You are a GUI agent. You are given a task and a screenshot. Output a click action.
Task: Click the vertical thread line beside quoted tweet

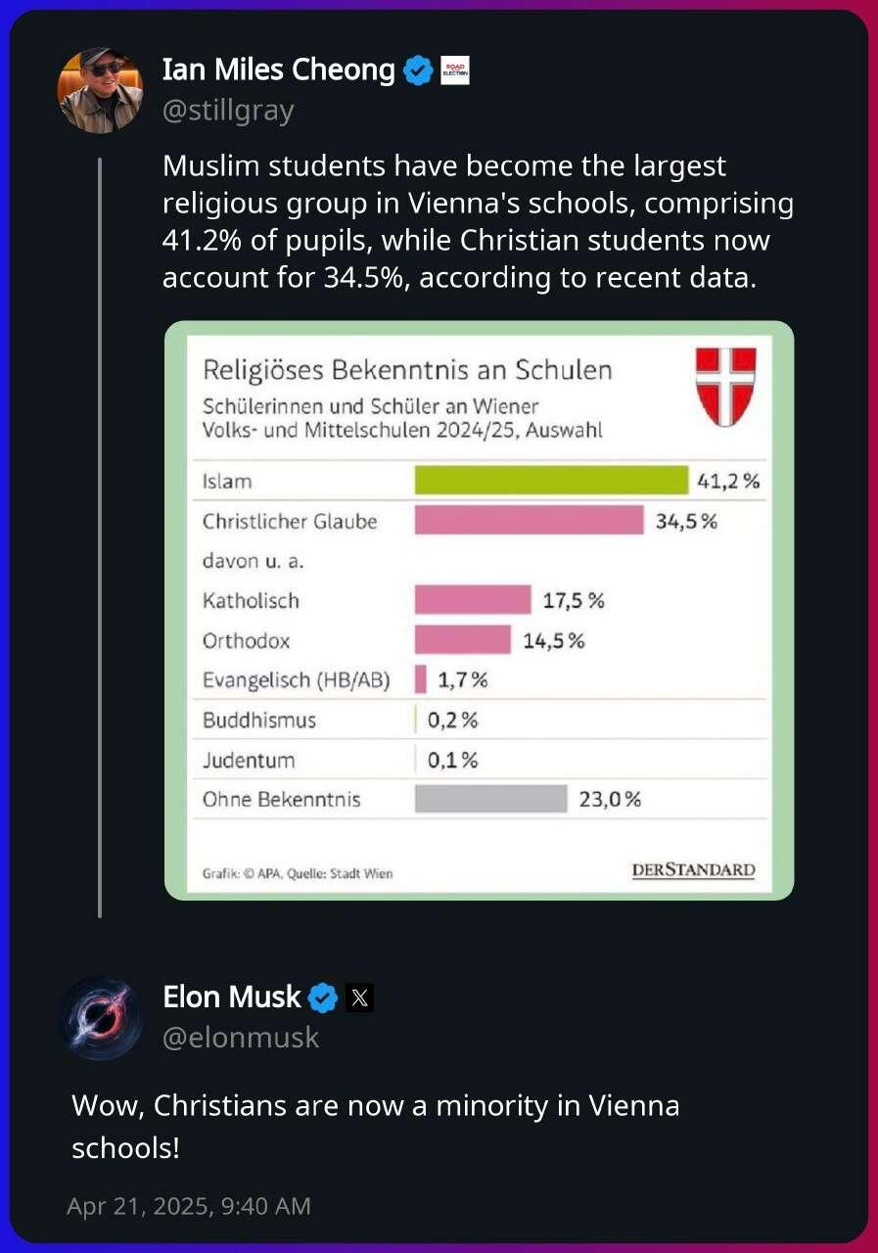coord(100,536)
